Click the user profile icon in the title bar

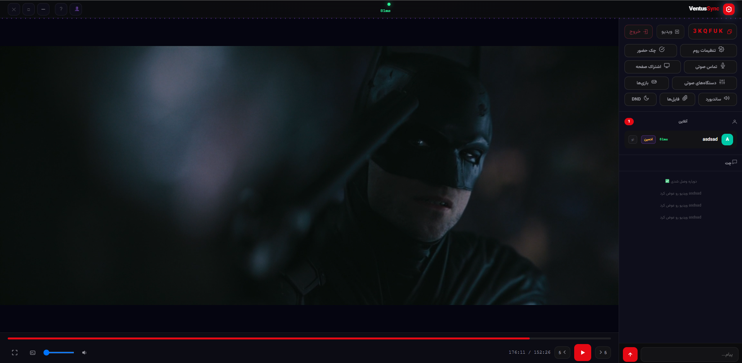click(77, 9)
